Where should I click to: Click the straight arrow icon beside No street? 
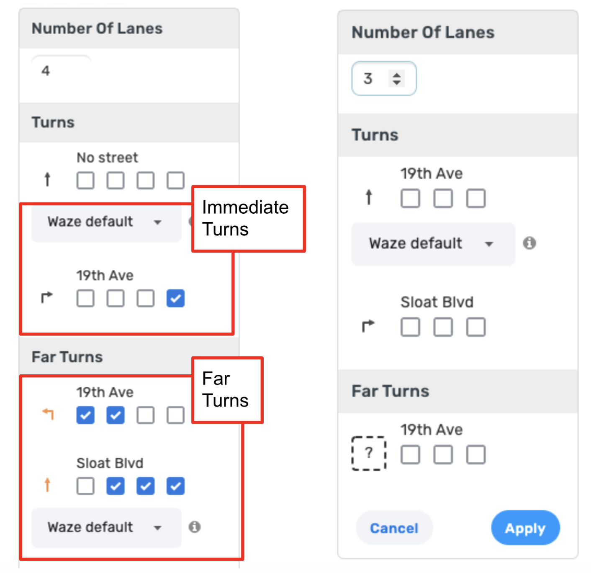coord(47,179)
